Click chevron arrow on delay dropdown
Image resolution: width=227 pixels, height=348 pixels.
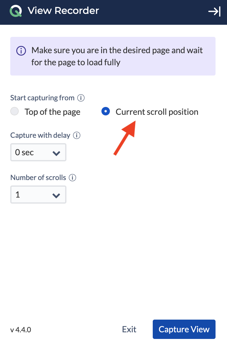tap(56, 153)
